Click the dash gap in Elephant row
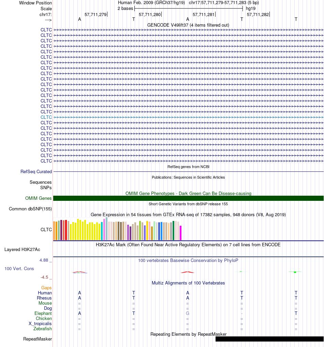Viewport: 324px width, 347px height. pyautogui.click(x=241, y=314)
